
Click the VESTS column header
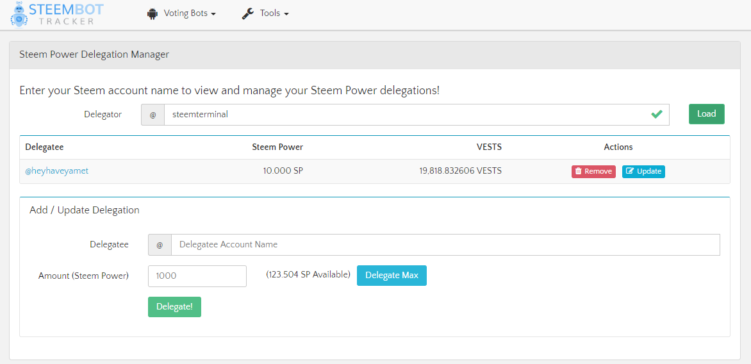(x=489, y=147)
